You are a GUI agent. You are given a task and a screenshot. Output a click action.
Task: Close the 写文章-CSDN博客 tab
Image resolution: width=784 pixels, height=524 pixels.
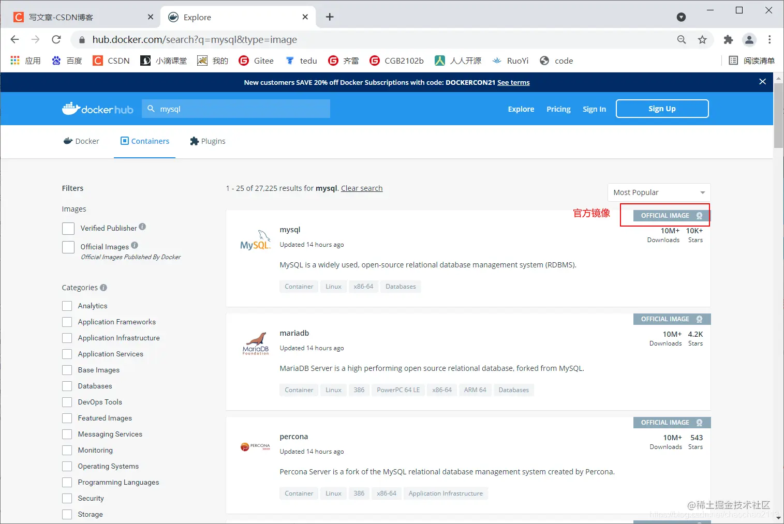151,17
